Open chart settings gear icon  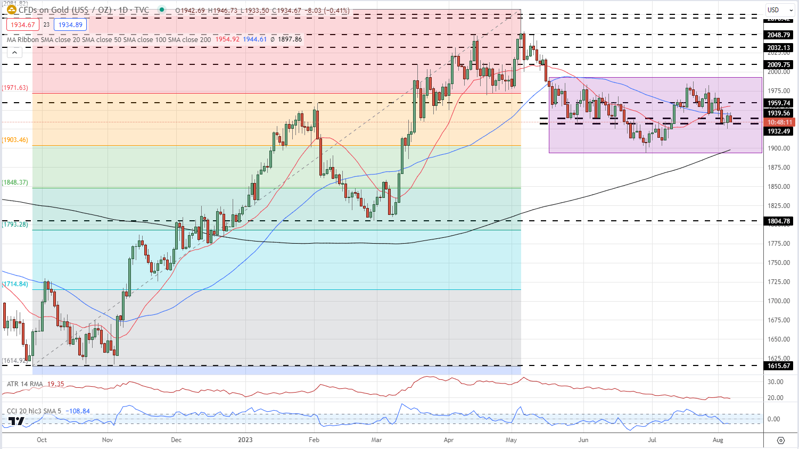pyautogui.click(x=781, y=440)
